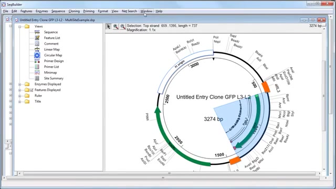Click the map's horizontal scrollbar thumb

[x=169, y=173]
